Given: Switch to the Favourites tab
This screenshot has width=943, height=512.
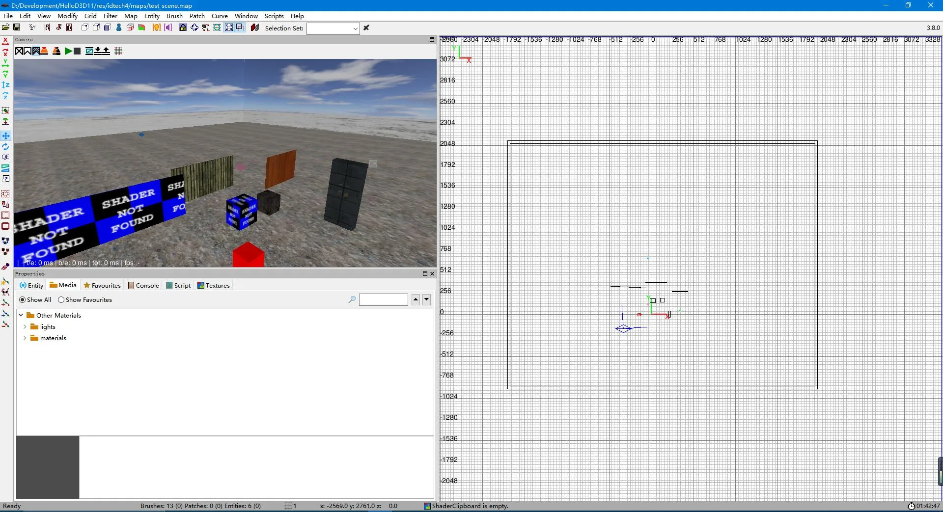Looking at the screenshot, I should [x=102, y=286].
